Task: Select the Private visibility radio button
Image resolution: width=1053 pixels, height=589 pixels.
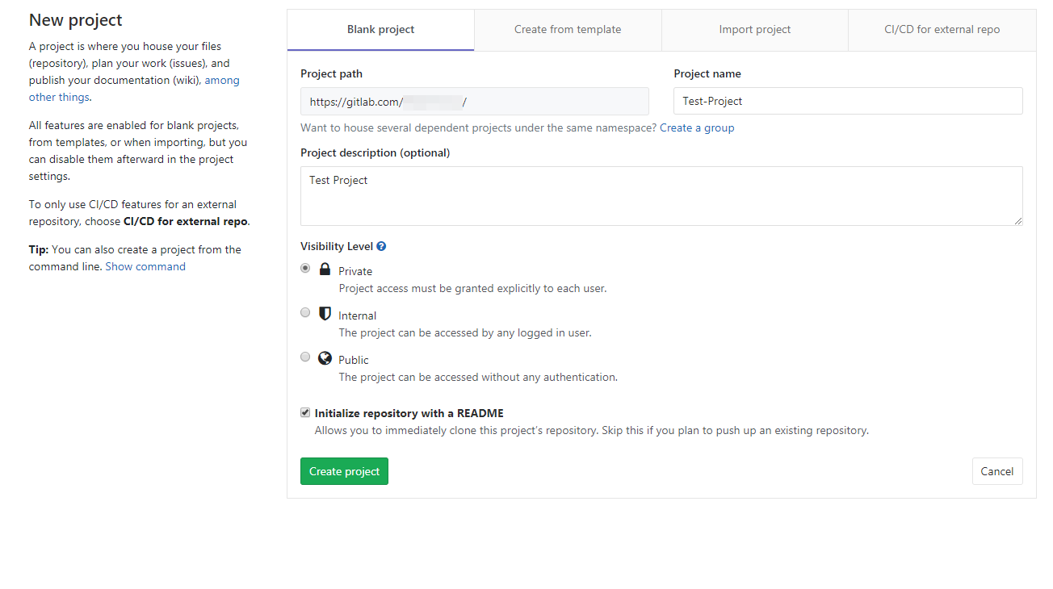Action: (x=305, y=269)
